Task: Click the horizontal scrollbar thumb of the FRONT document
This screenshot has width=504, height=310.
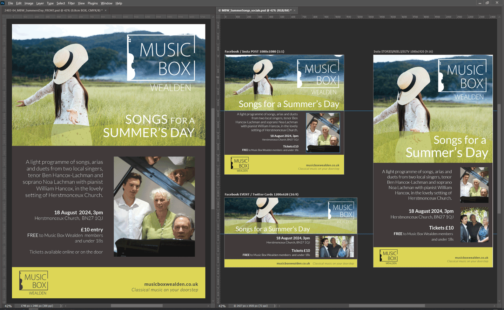Action: pos(137,306)
